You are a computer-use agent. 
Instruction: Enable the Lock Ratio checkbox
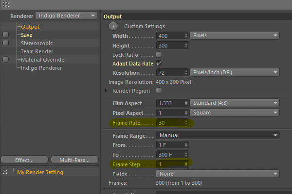pos(159,54)
